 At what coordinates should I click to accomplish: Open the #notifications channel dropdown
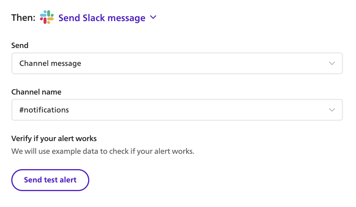pos(177,110)
